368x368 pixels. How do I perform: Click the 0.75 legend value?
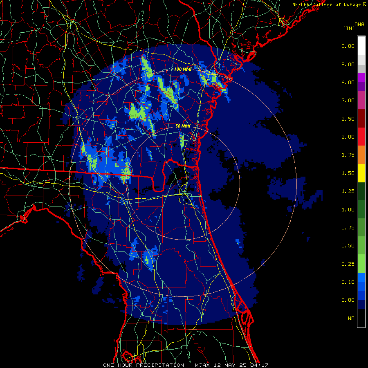348,228
